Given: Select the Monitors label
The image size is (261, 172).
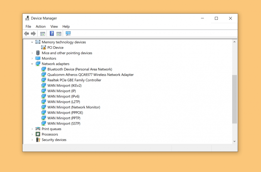Looking at the screenshot, I should 49,58.
